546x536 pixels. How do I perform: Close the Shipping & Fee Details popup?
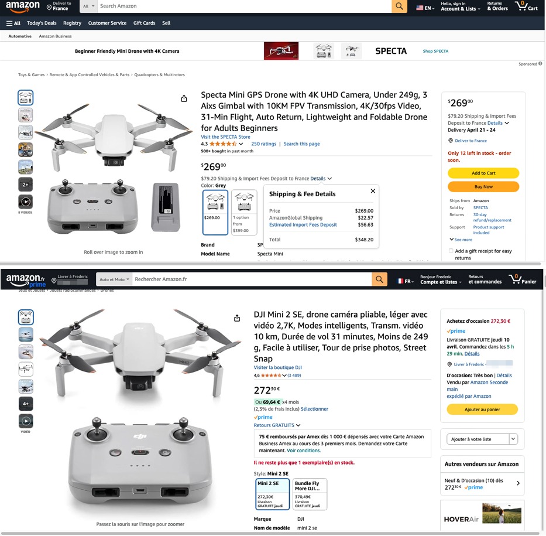(373, 191)
